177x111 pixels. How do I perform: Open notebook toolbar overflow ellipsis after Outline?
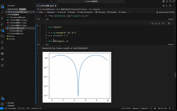(129, 12)
